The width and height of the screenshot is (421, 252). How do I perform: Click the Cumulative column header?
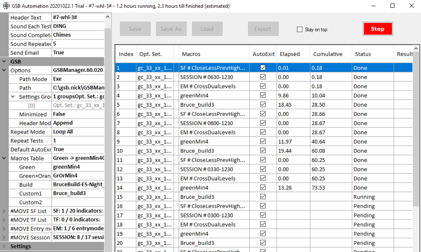[x=328, y=54]
